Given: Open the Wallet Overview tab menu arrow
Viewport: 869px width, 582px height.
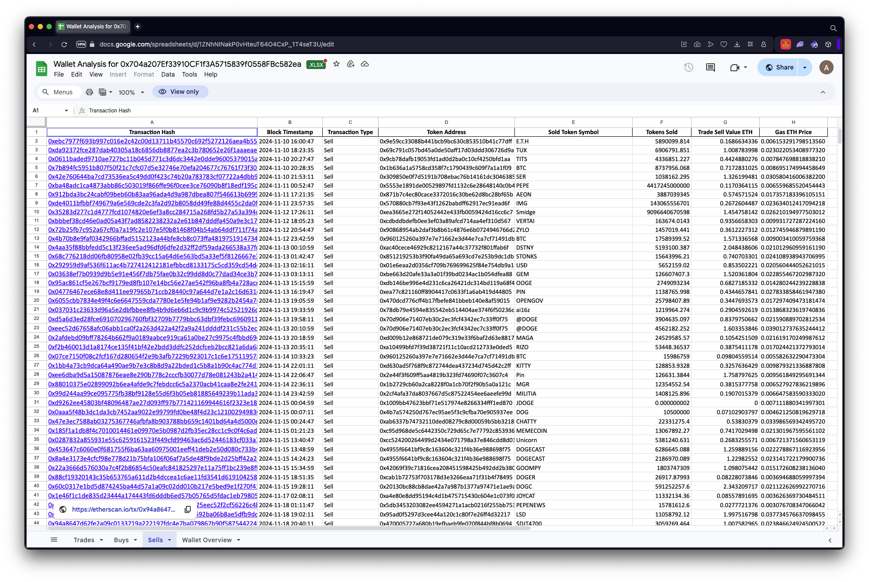Looking at the screenshot, I should pyautogui.click(x=239, y=540).
